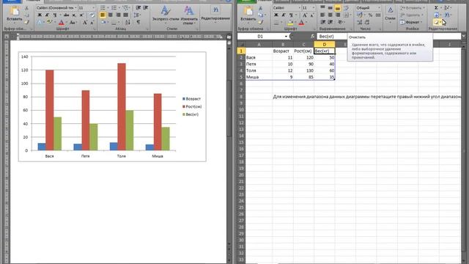Expand the Excel formula bar
Viewport: 469px width, 264px height.
[463, 36]
